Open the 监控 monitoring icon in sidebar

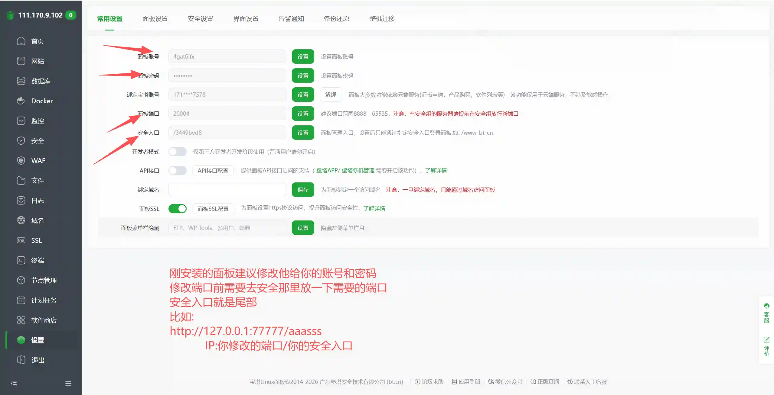tap(21, 121)
